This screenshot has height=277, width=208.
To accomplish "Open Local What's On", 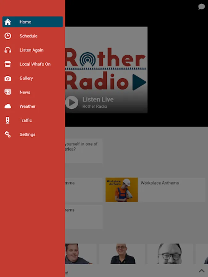I will point(33,64).
